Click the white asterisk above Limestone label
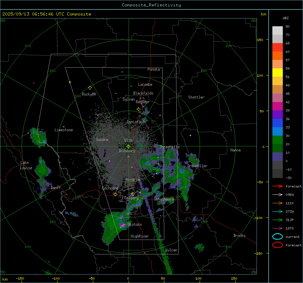Screen dimensions: 303x283 click(x=64, y=127)
